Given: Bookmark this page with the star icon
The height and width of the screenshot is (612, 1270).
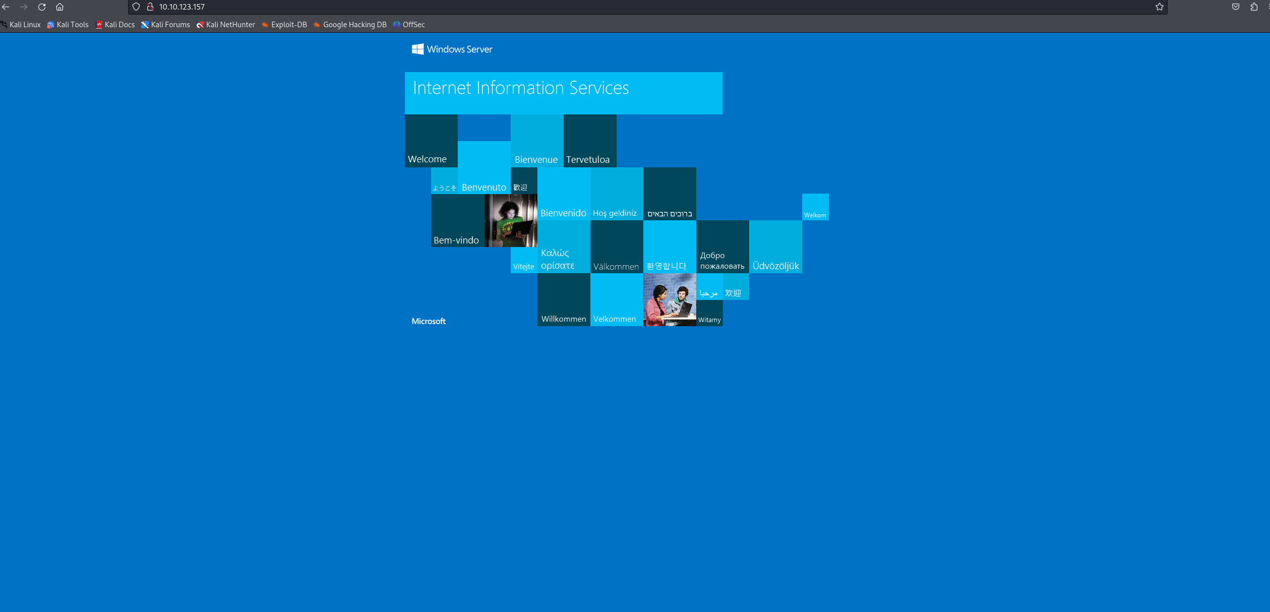Looking at the screenshot, I should click(x=1159, y=7).
